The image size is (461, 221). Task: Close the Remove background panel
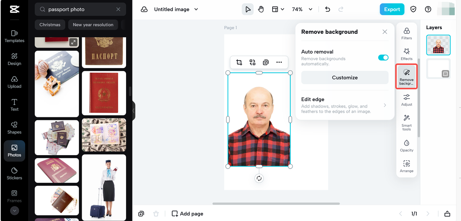[x=385, y=32]
